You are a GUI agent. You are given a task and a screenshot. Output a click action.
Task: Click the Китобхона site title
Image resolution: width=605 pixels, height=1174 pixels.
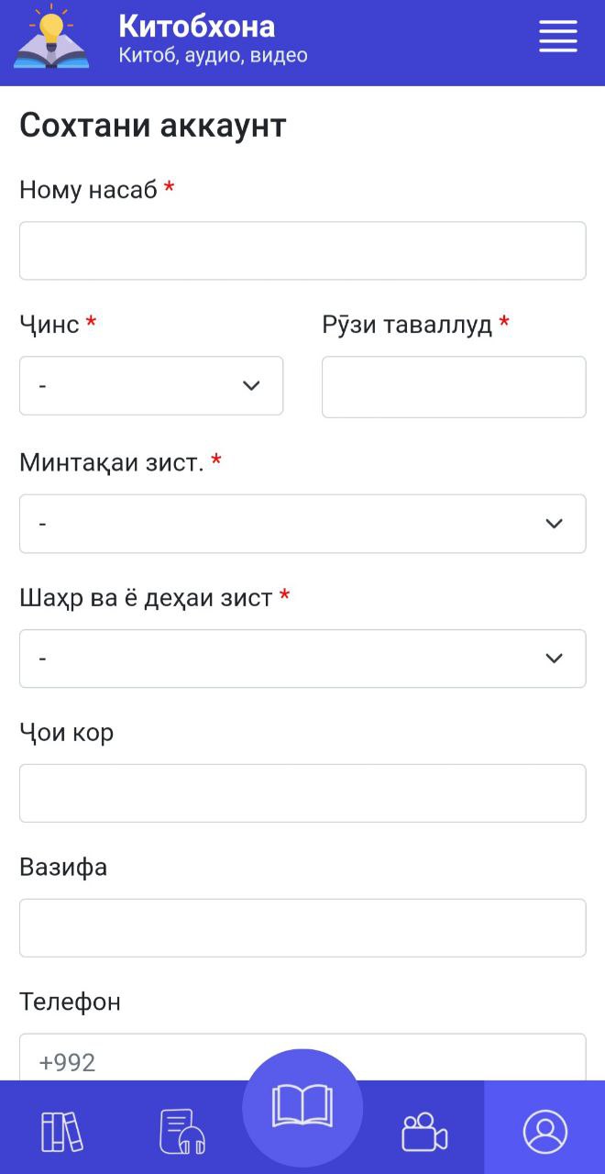click(196, 26)
